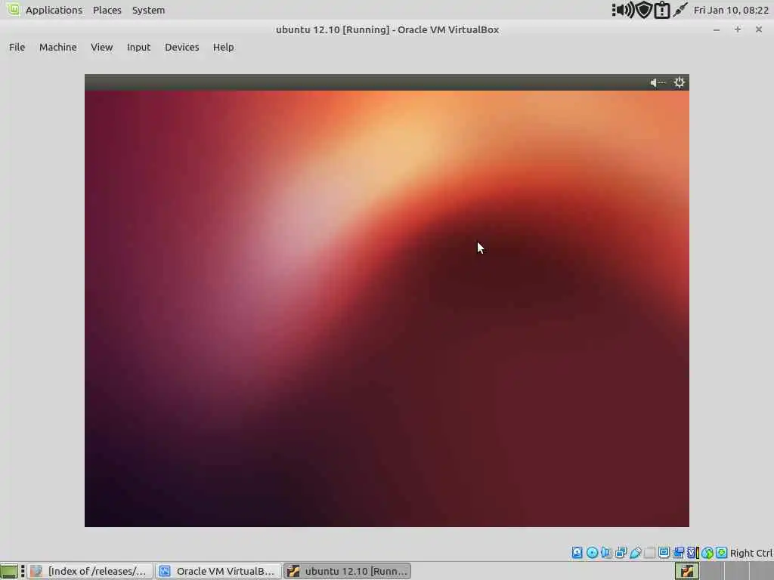The width and height of the screenshot is (774, 580).
Task: Click the show desktop button in bottom panel
Action: click(x=9, y=571)
